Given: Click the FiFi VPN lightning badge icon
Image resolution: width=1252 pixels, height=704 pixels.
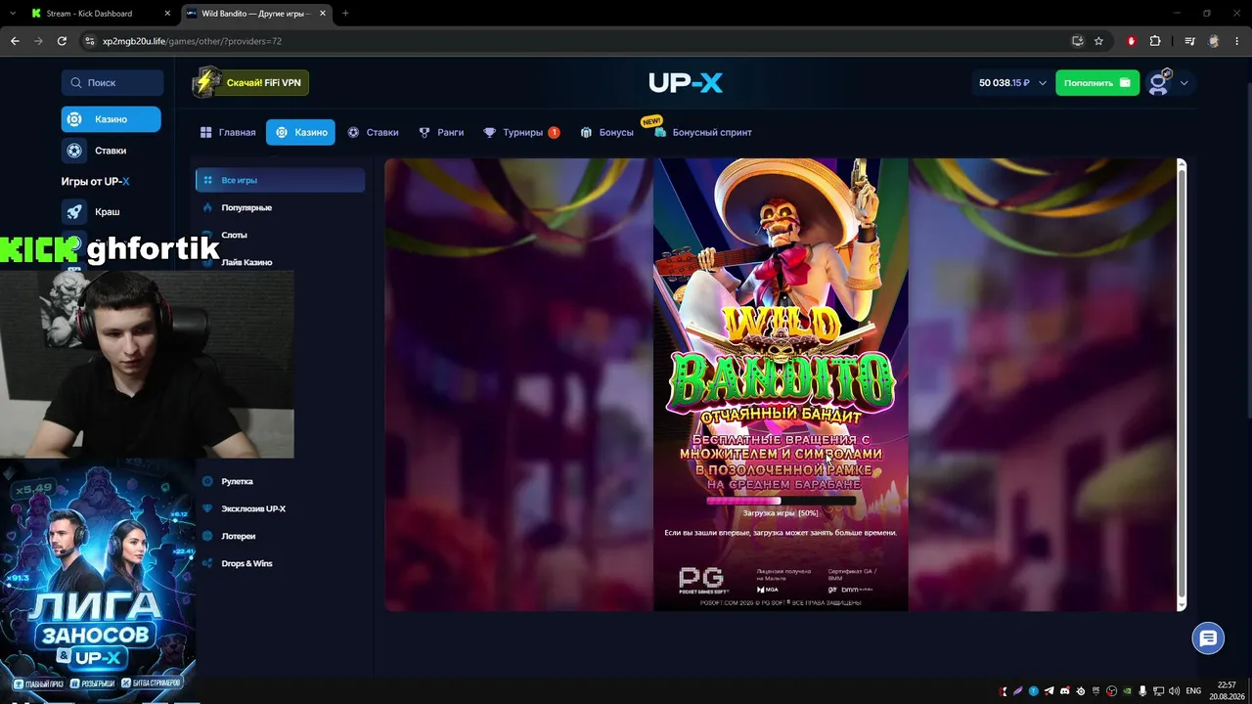Looking at the screenshot, I should [206, 82].
